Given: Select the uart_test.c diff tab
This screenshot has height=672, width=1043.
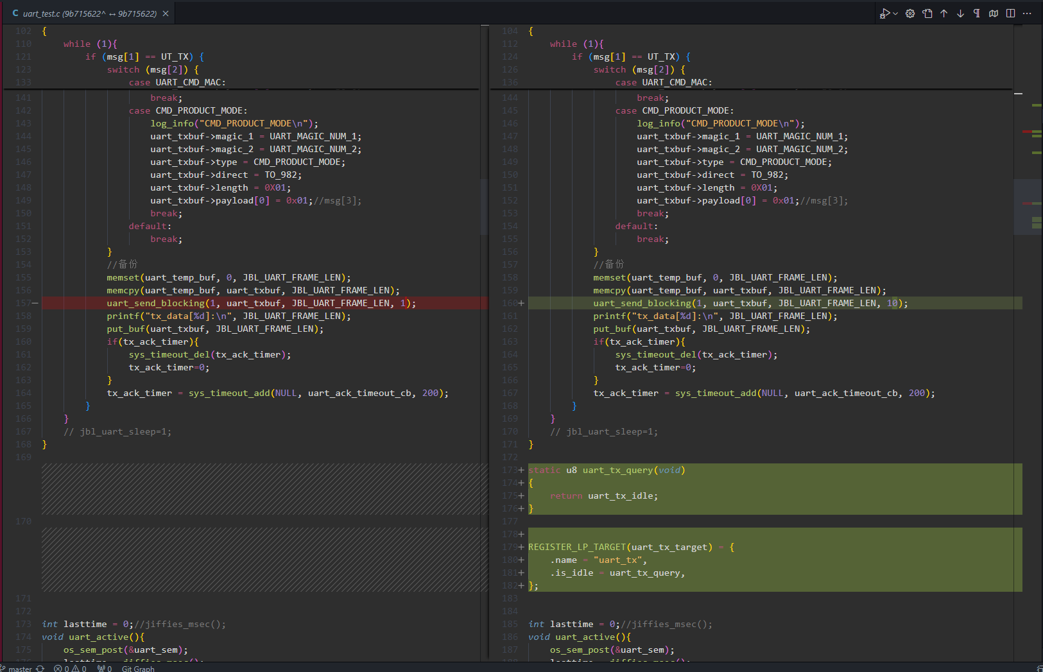Looking at the screenshot, I should click(90, 13).
